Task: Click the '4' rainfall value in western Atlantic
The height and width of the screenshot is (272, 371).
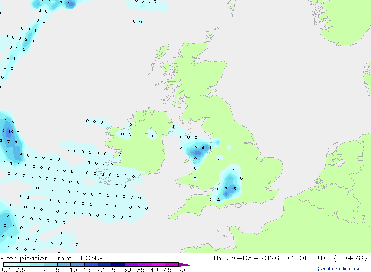Action: click(21, 154)
